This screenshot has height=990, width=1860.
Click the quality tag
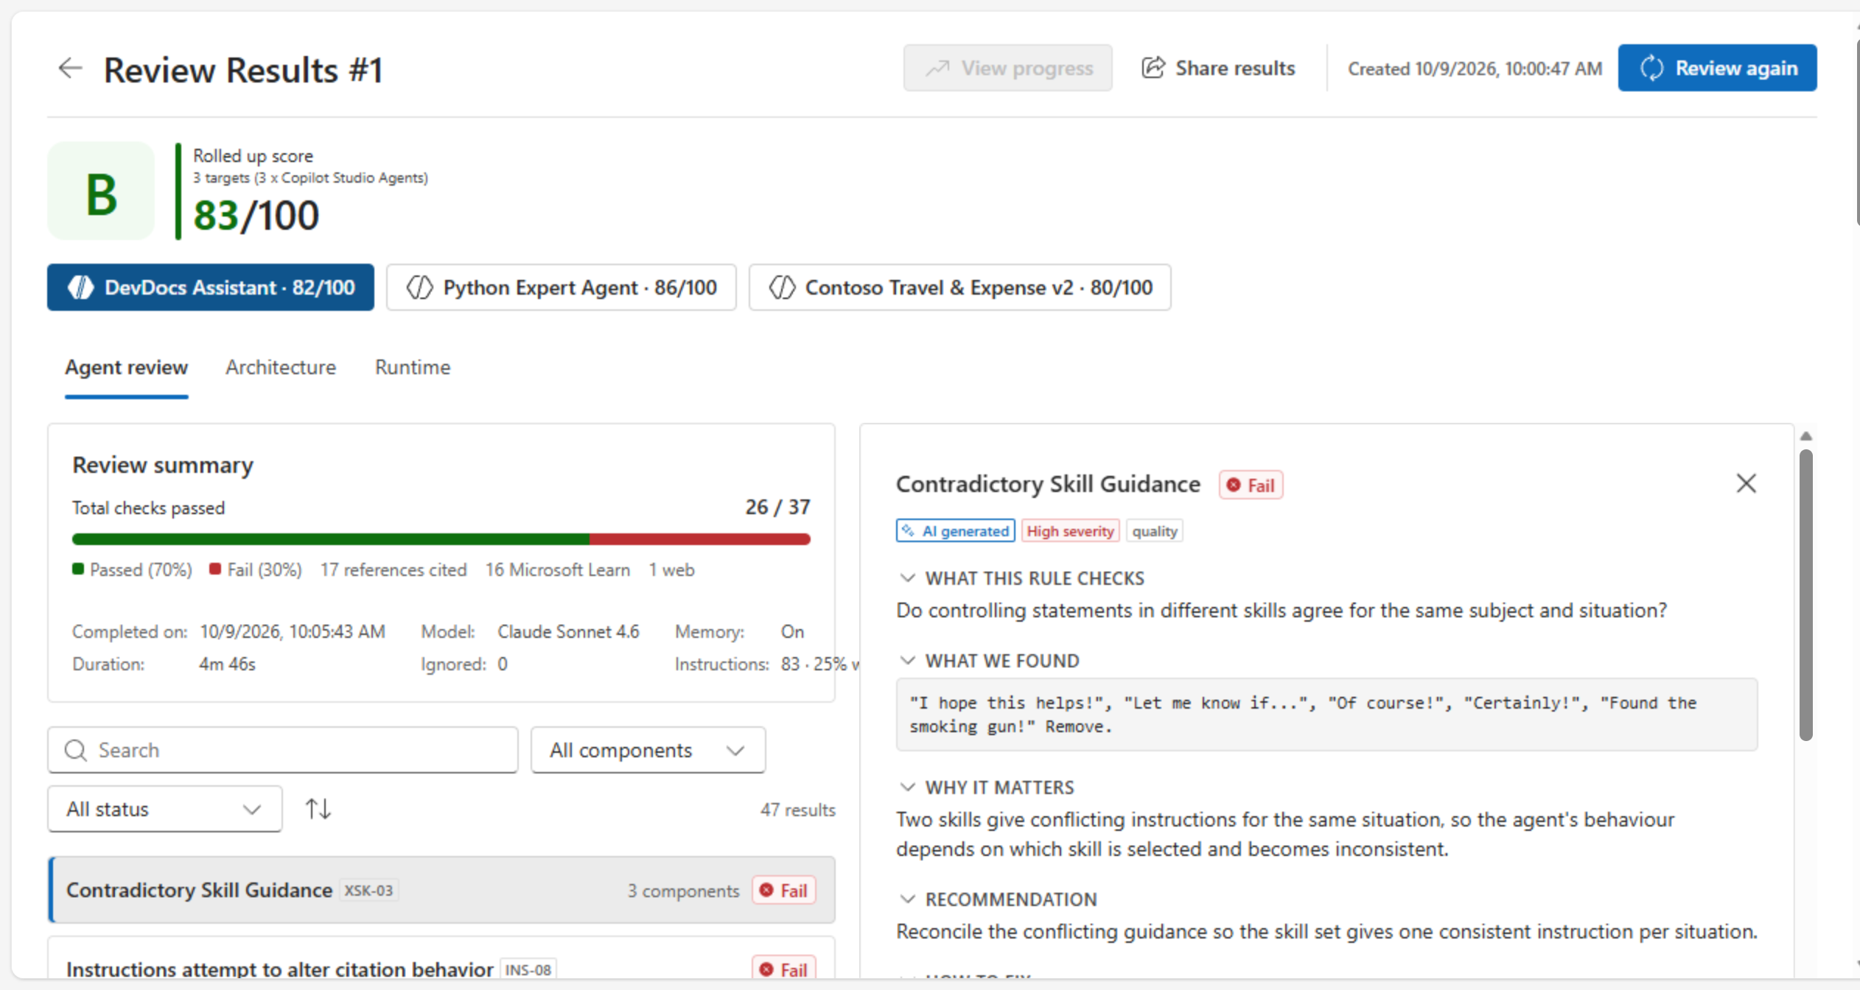1154,531
